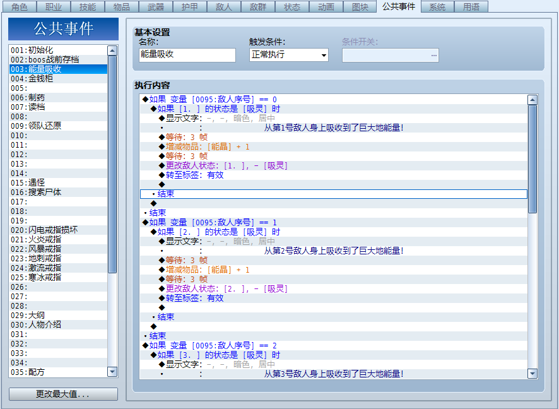Image resolution: width=559 pixels, height=409 pixels.
Task: Select the 如果 变量 敌人序号 == 2 line
Action: pyautogui.click(x=334, y=345)
